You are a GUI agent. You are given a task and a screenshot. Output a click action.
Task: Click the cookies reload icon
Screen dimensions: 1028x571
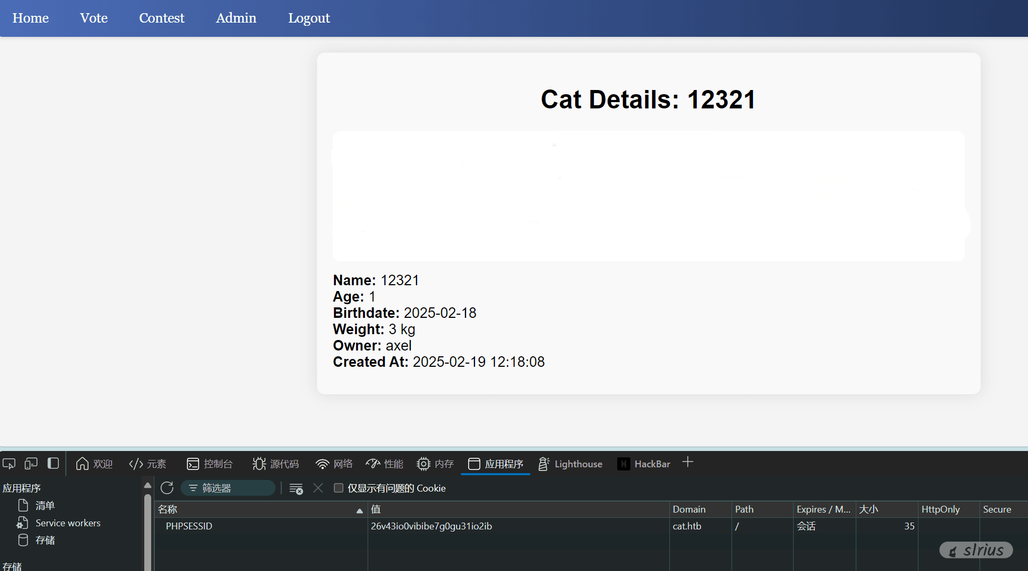click(166, 488)
